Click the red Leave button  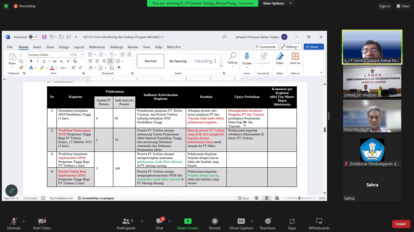(x=401, y=224)
